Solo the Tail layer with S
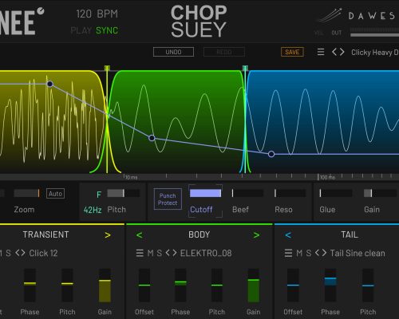 [309, 253]
